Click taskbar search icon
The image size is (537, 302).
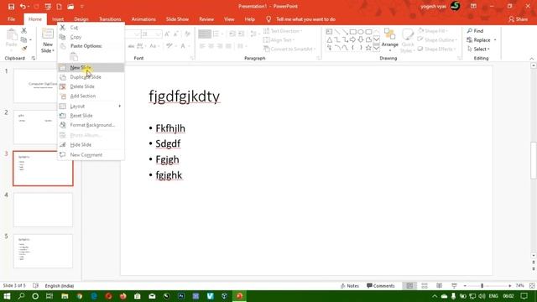tap(21, 296)
